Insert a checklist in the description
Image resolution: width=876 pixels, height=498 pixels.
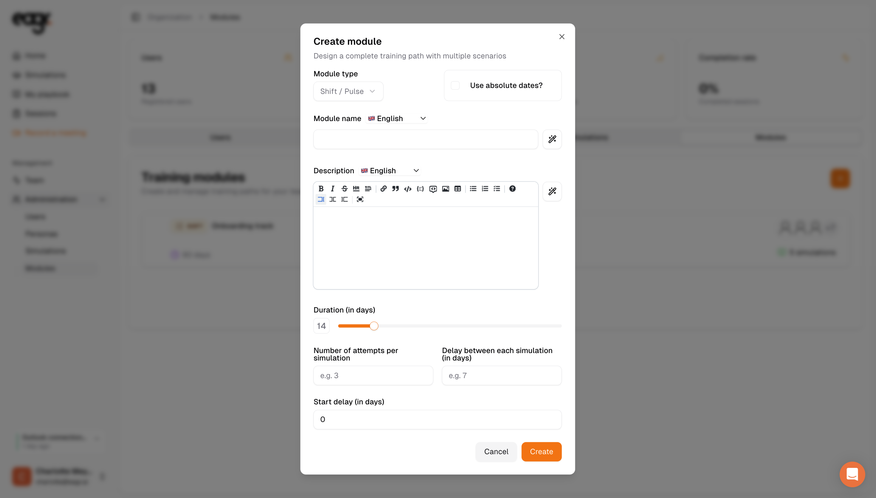[x=497, y=188]
